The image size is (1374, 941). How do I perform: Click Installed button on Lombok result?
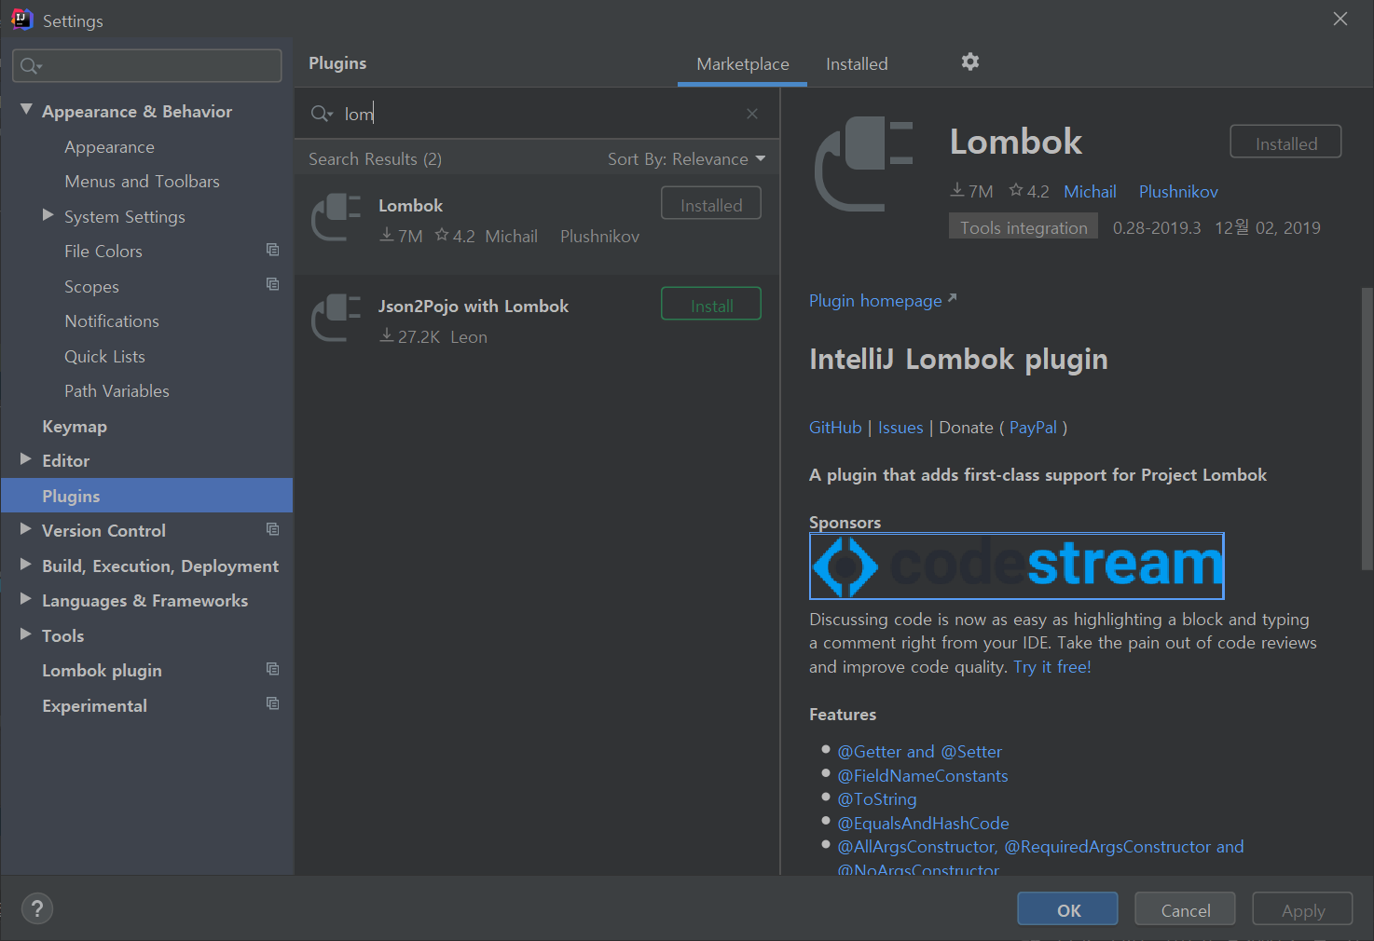coord(711,204)
